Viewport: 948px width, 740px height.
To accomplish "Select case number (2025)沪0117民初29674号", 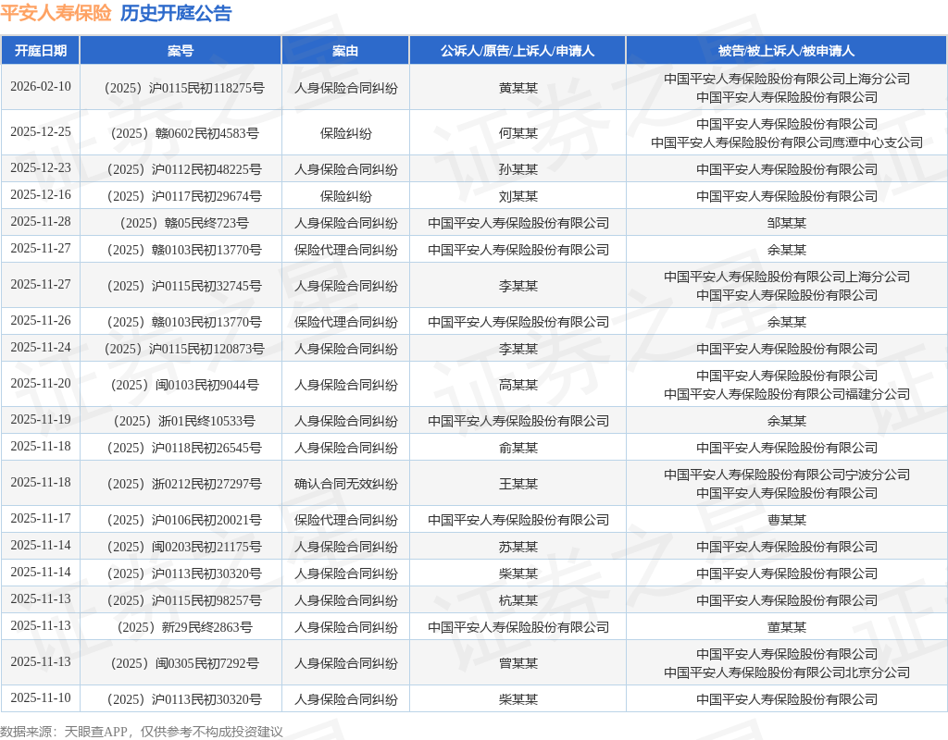I will [184, 196].
